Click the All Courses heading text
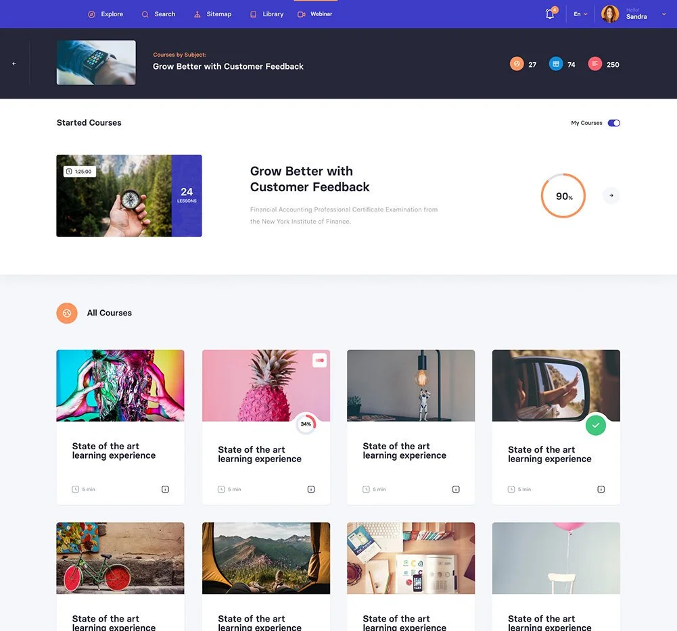This screenshot has width=677, height=631. pyautogui.click(x=110, y=313)
